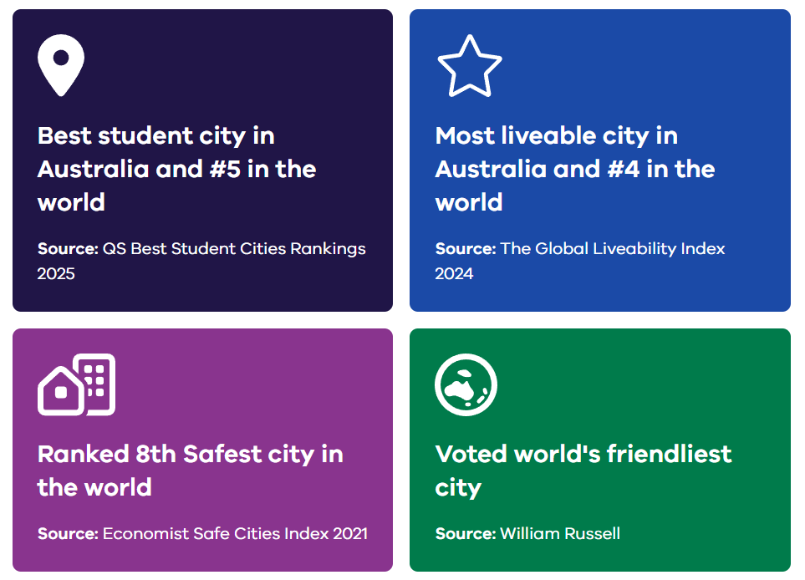Open the blue liveable city card
The image size is (805, 580).
click(x=600, y=160)
